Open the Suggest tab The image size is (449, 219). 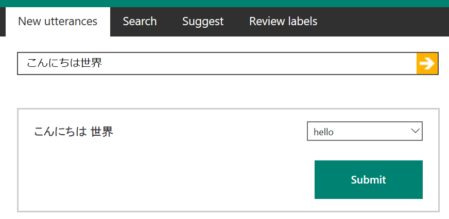203,22
